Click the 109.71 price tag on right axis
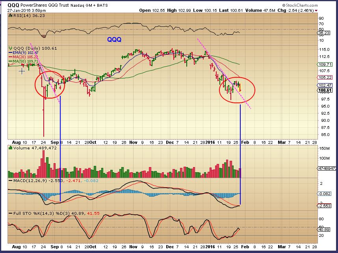 325,65
